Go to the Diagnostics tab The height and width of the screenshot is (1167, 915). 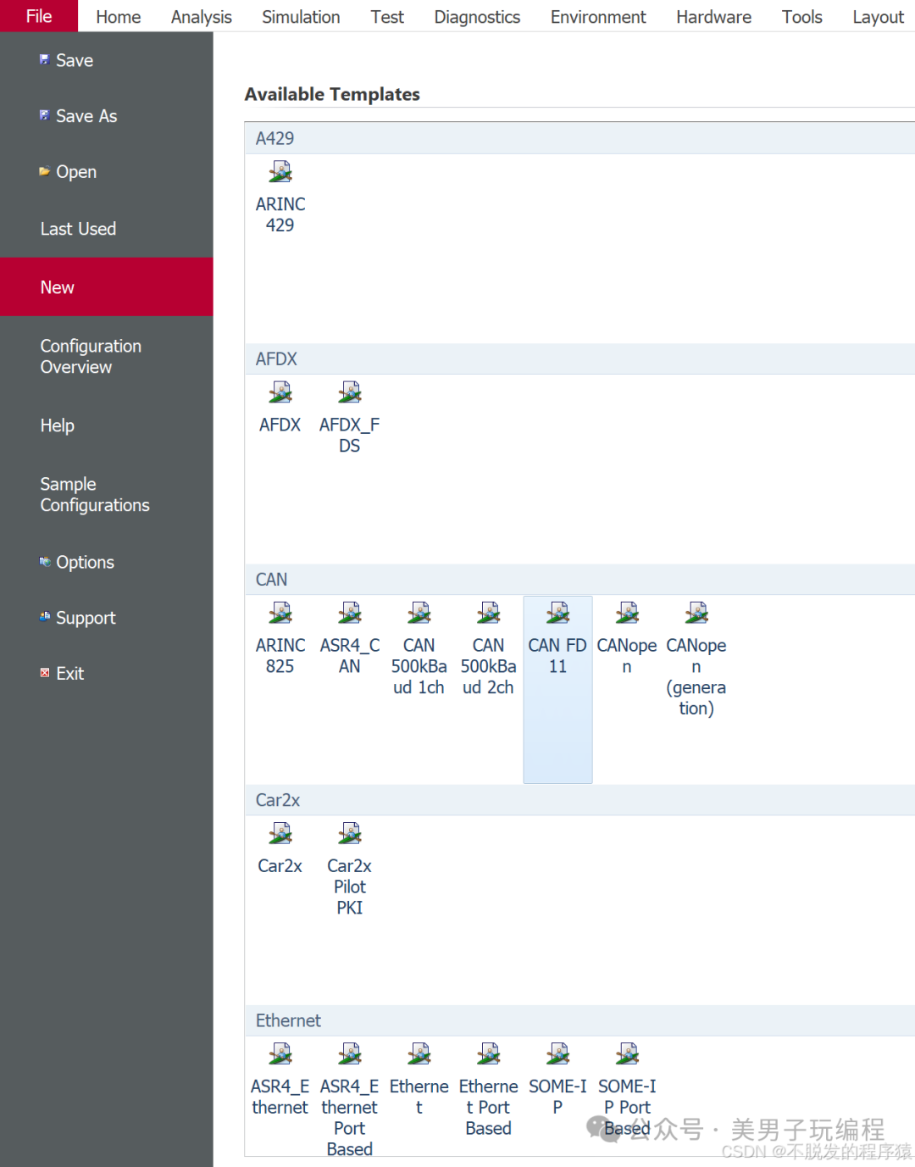coord(477,17)
